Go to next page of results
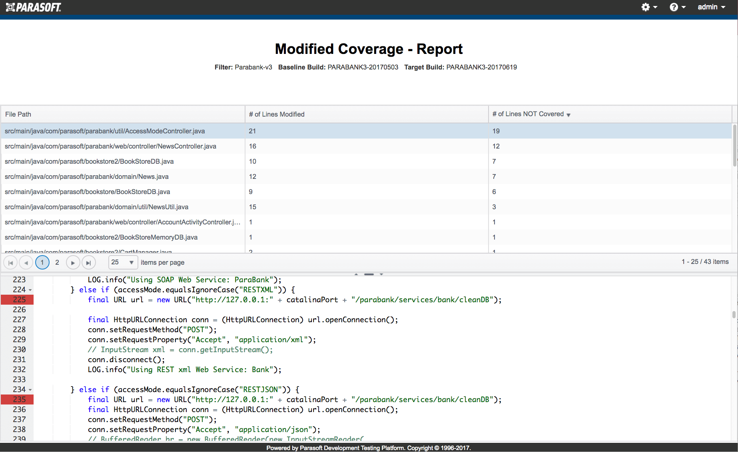The width and height of the screenshot is (738, 452). 73,263
